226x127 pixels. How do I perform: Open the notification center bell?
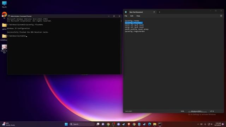(223, 124)
